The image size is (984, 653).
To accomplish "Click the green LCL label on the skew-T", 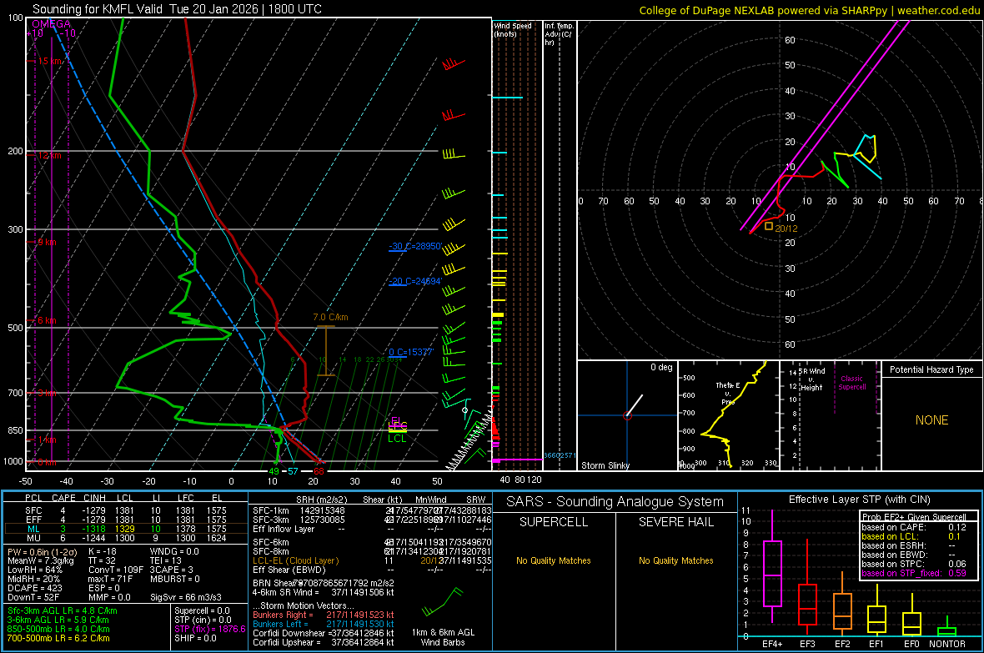I will 397,439.
